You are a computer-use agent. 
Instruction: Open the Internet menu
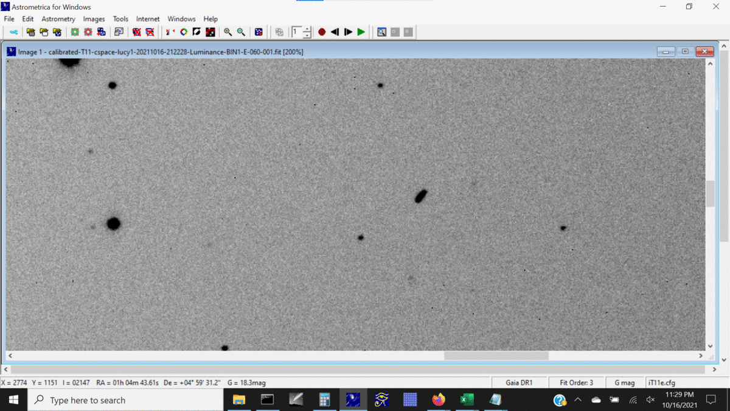tap(148, 19)
